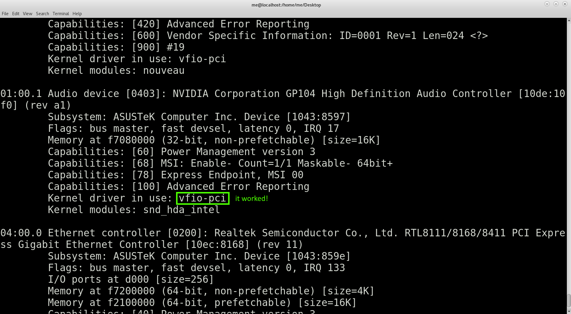571x314 pixels.
Task: Open the Terminal menu
Action: [61, 13]
